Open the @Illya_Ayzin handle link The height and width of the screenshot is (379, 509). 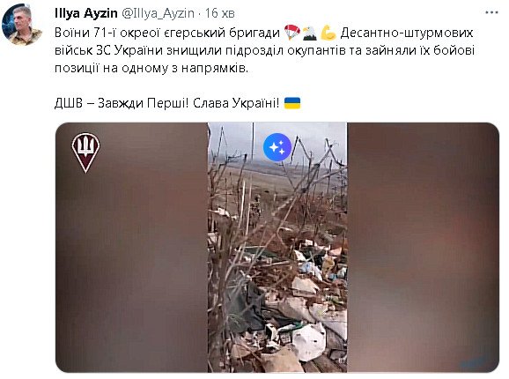[x=158, y=13]
